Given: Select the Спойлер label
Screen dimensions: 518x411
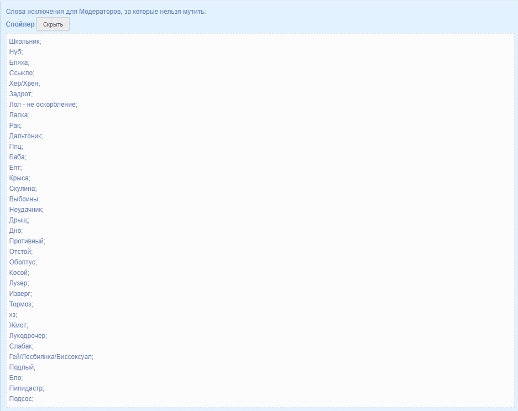Looking at the screenshot, I should point(20,24).
